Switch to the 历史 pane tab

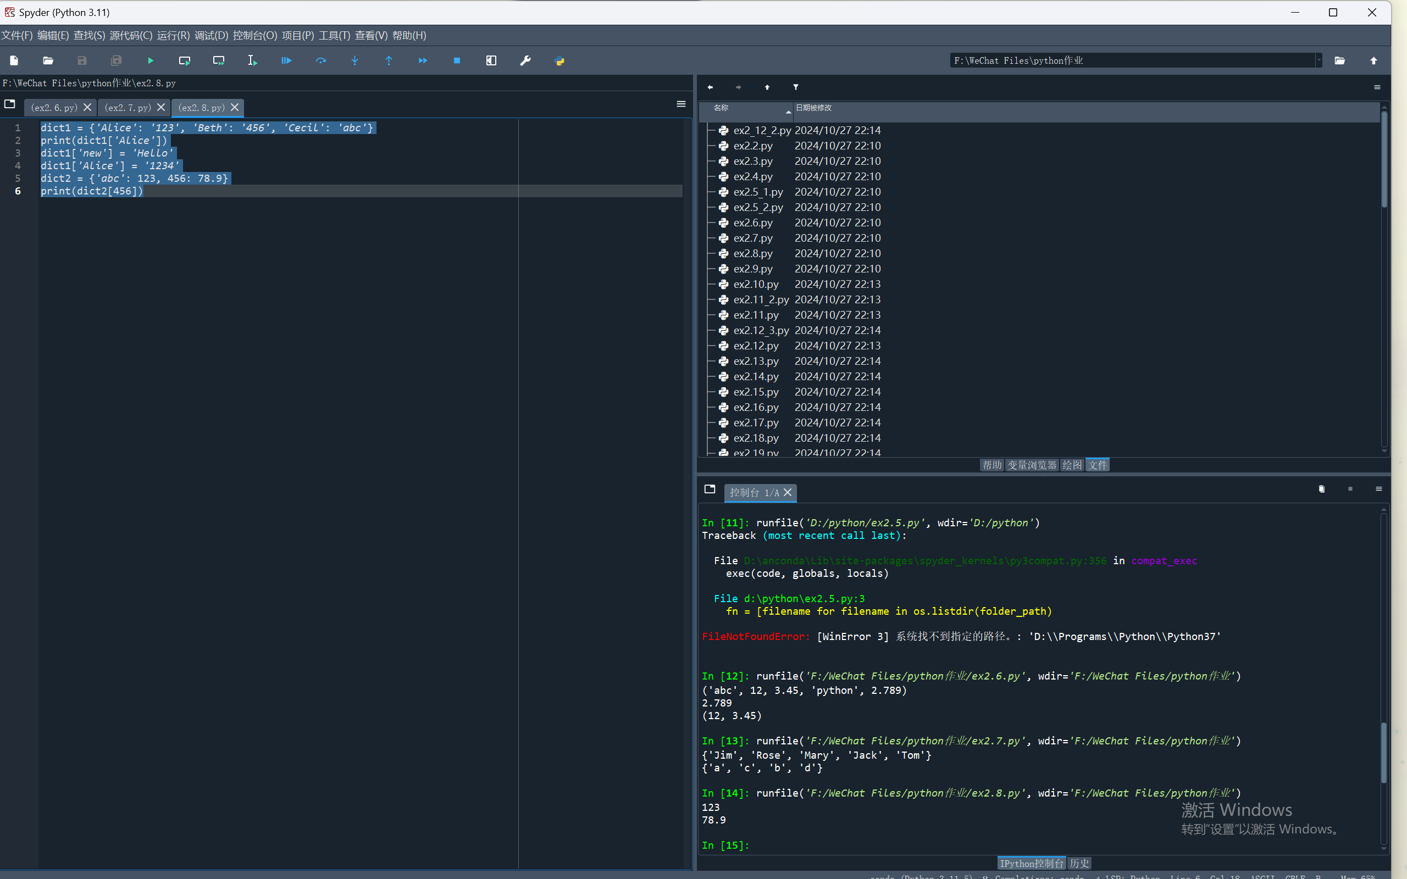[x=1079, y=863]
